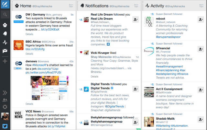
Task: Click the #Microsoft hashtag in the dwnews tweet
Action: [39, 65]
